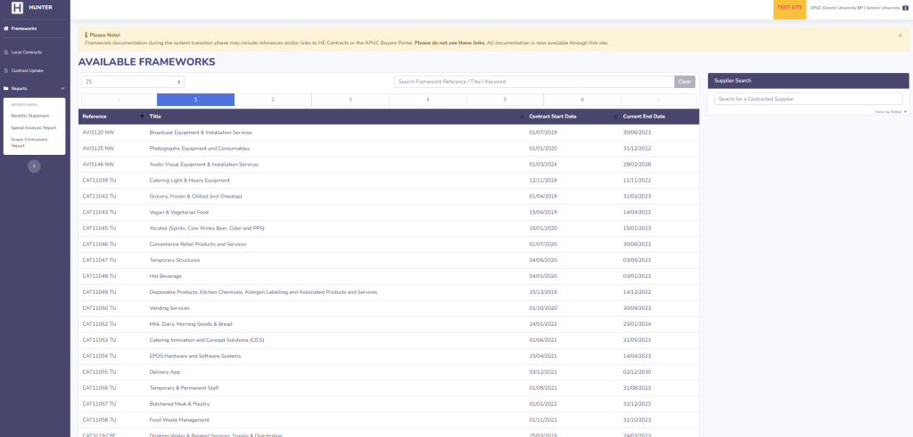Click the Contract Uptake document icon
913x437 pixels.
pyautogui.click(x=6, y=70)
